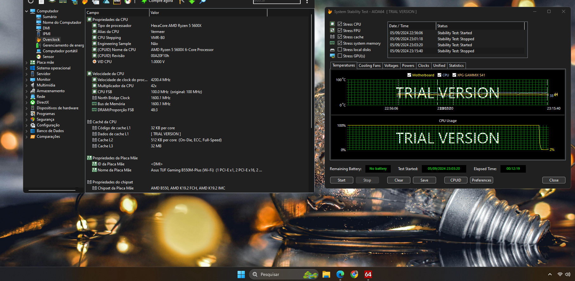This screenshot has height=281, width=575.
Task: Click the Campo column header
Action: (x=117, y=13)
